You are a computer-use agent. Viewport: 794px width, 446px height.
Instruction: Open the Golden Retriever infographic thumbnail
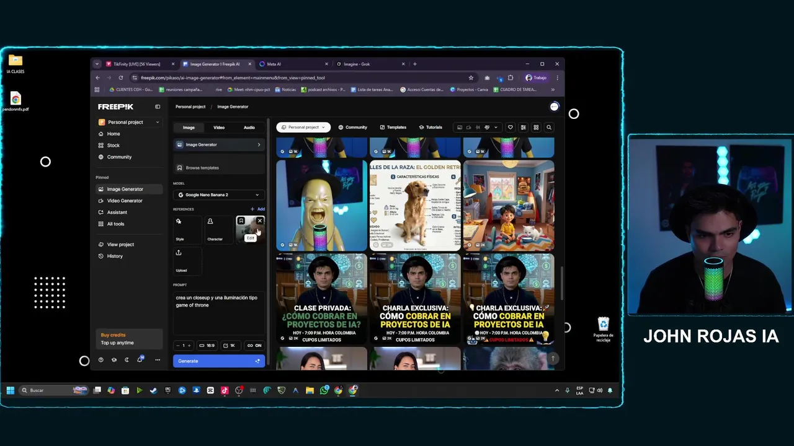(415, 206)
